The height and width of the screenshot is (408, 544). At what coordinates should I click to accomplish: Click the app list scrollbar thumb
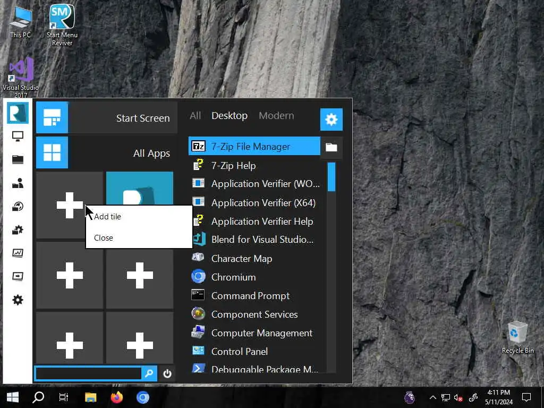tap(331, 176)
